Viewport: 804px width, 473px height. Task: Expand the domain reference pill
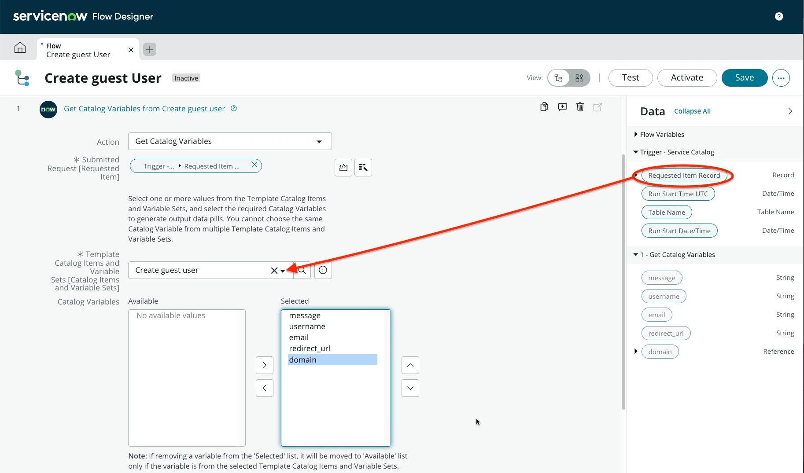tap(636, 351)
